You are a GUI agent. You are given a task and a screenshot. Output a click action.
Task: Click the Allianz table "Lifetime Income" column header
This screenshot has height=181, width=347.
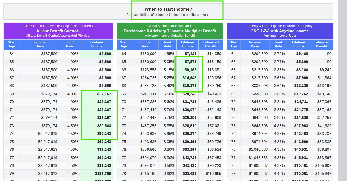coord(96,44)
